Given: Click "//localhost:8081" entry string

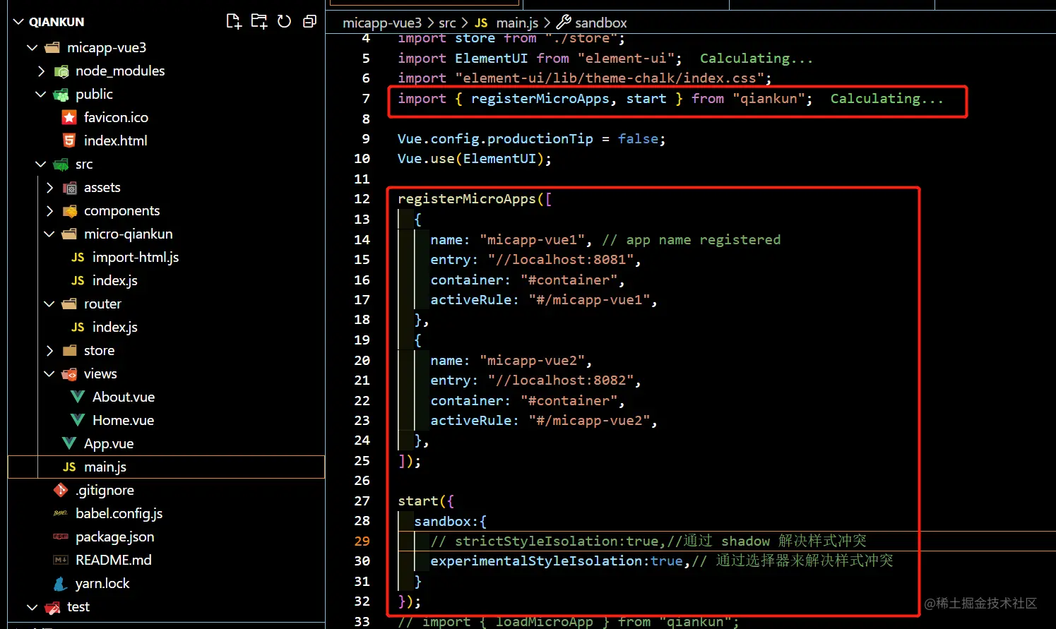Looking at the screenshot, I should click(x=560, y=260).
